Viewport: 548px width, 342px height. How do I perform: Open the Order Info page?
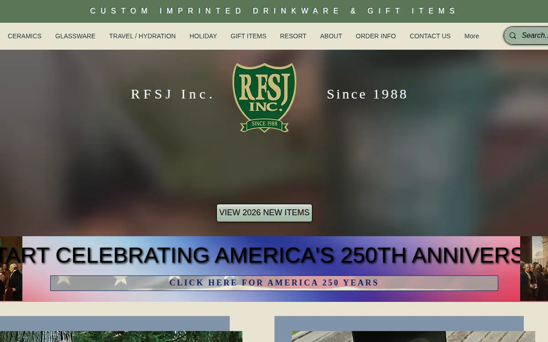coord(376,36)
